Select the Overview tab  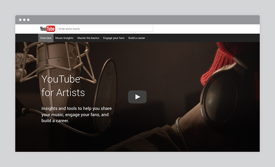coord(46,38)
